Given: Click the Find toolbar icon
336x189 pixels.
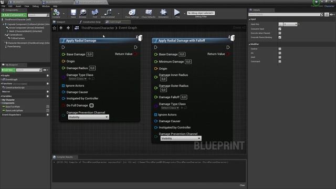Looking at the screenshot, I should (x=94, y=13).
